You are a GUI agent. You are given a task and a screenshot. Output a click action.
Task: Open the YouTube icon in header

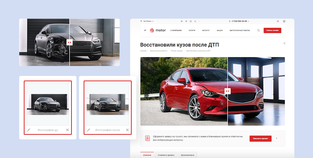point(191,21)
